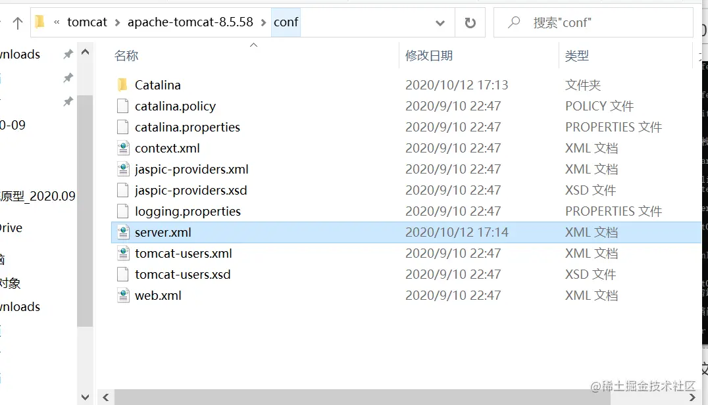Open the 原型_2020.09 sidebar folder
Image resolution: width=708 pixels, height=405 pixels.
click(38, 196)
